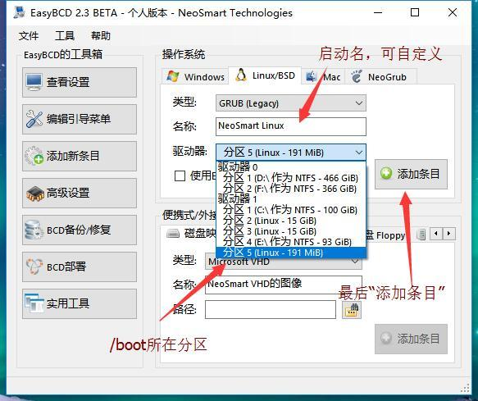478x401 pixels.
Task: Open the BCD部署 deployment panel
Action: click(x=80, y=267)
